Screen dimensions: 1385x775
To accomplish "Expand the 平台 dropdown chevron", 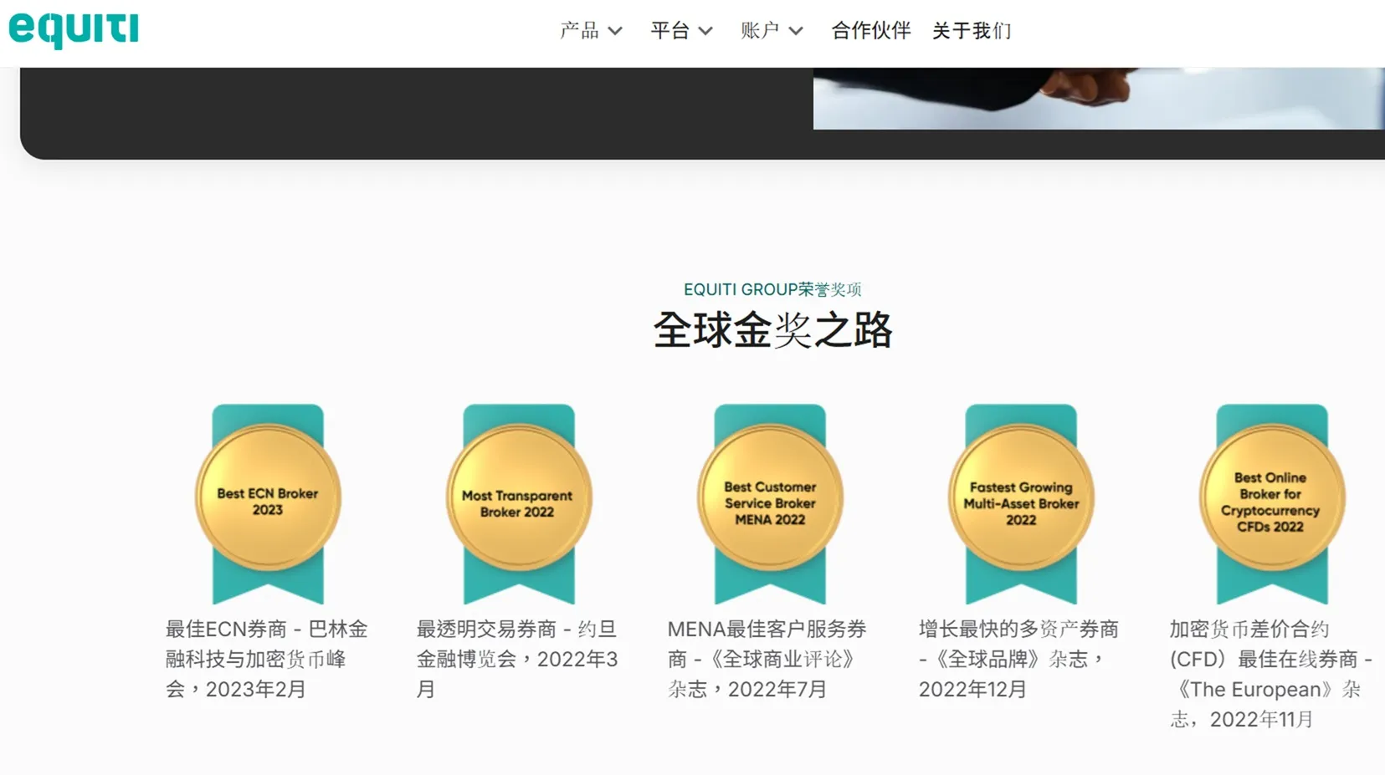I will tap(705, 32).
